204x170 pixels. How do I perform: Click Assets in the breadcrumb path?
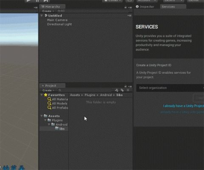point(75,95)
